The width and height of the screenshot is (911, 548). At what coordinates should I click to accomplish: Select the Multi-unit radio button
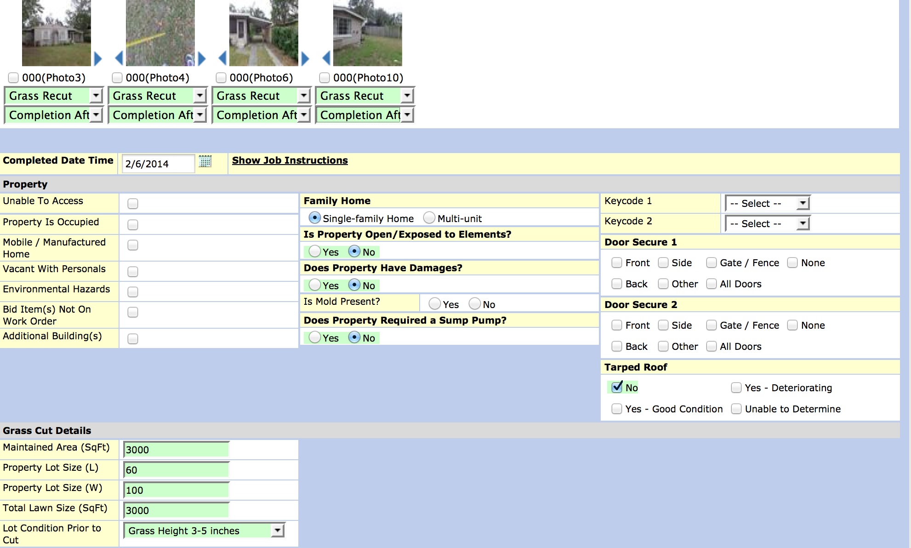(430, 218)
